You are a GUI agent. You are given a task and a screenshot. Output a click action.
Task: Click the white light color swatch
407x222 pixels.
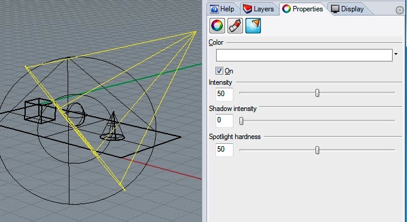pyautogui.click(x=304, y=55)
